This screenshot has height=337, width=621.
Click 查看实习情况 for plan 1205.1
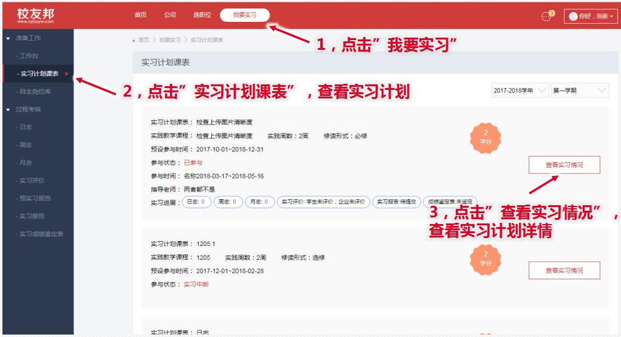coord(564,270)
